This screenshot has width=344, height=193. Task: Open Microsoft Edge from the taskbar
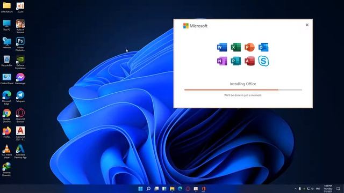tap(180, 189)
